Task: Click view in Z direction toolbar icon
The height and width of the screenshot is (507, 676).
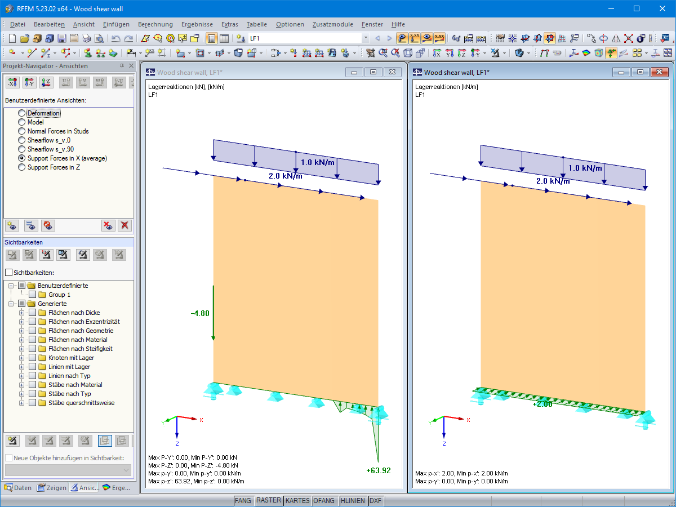Action: click(x=462, y=53)
